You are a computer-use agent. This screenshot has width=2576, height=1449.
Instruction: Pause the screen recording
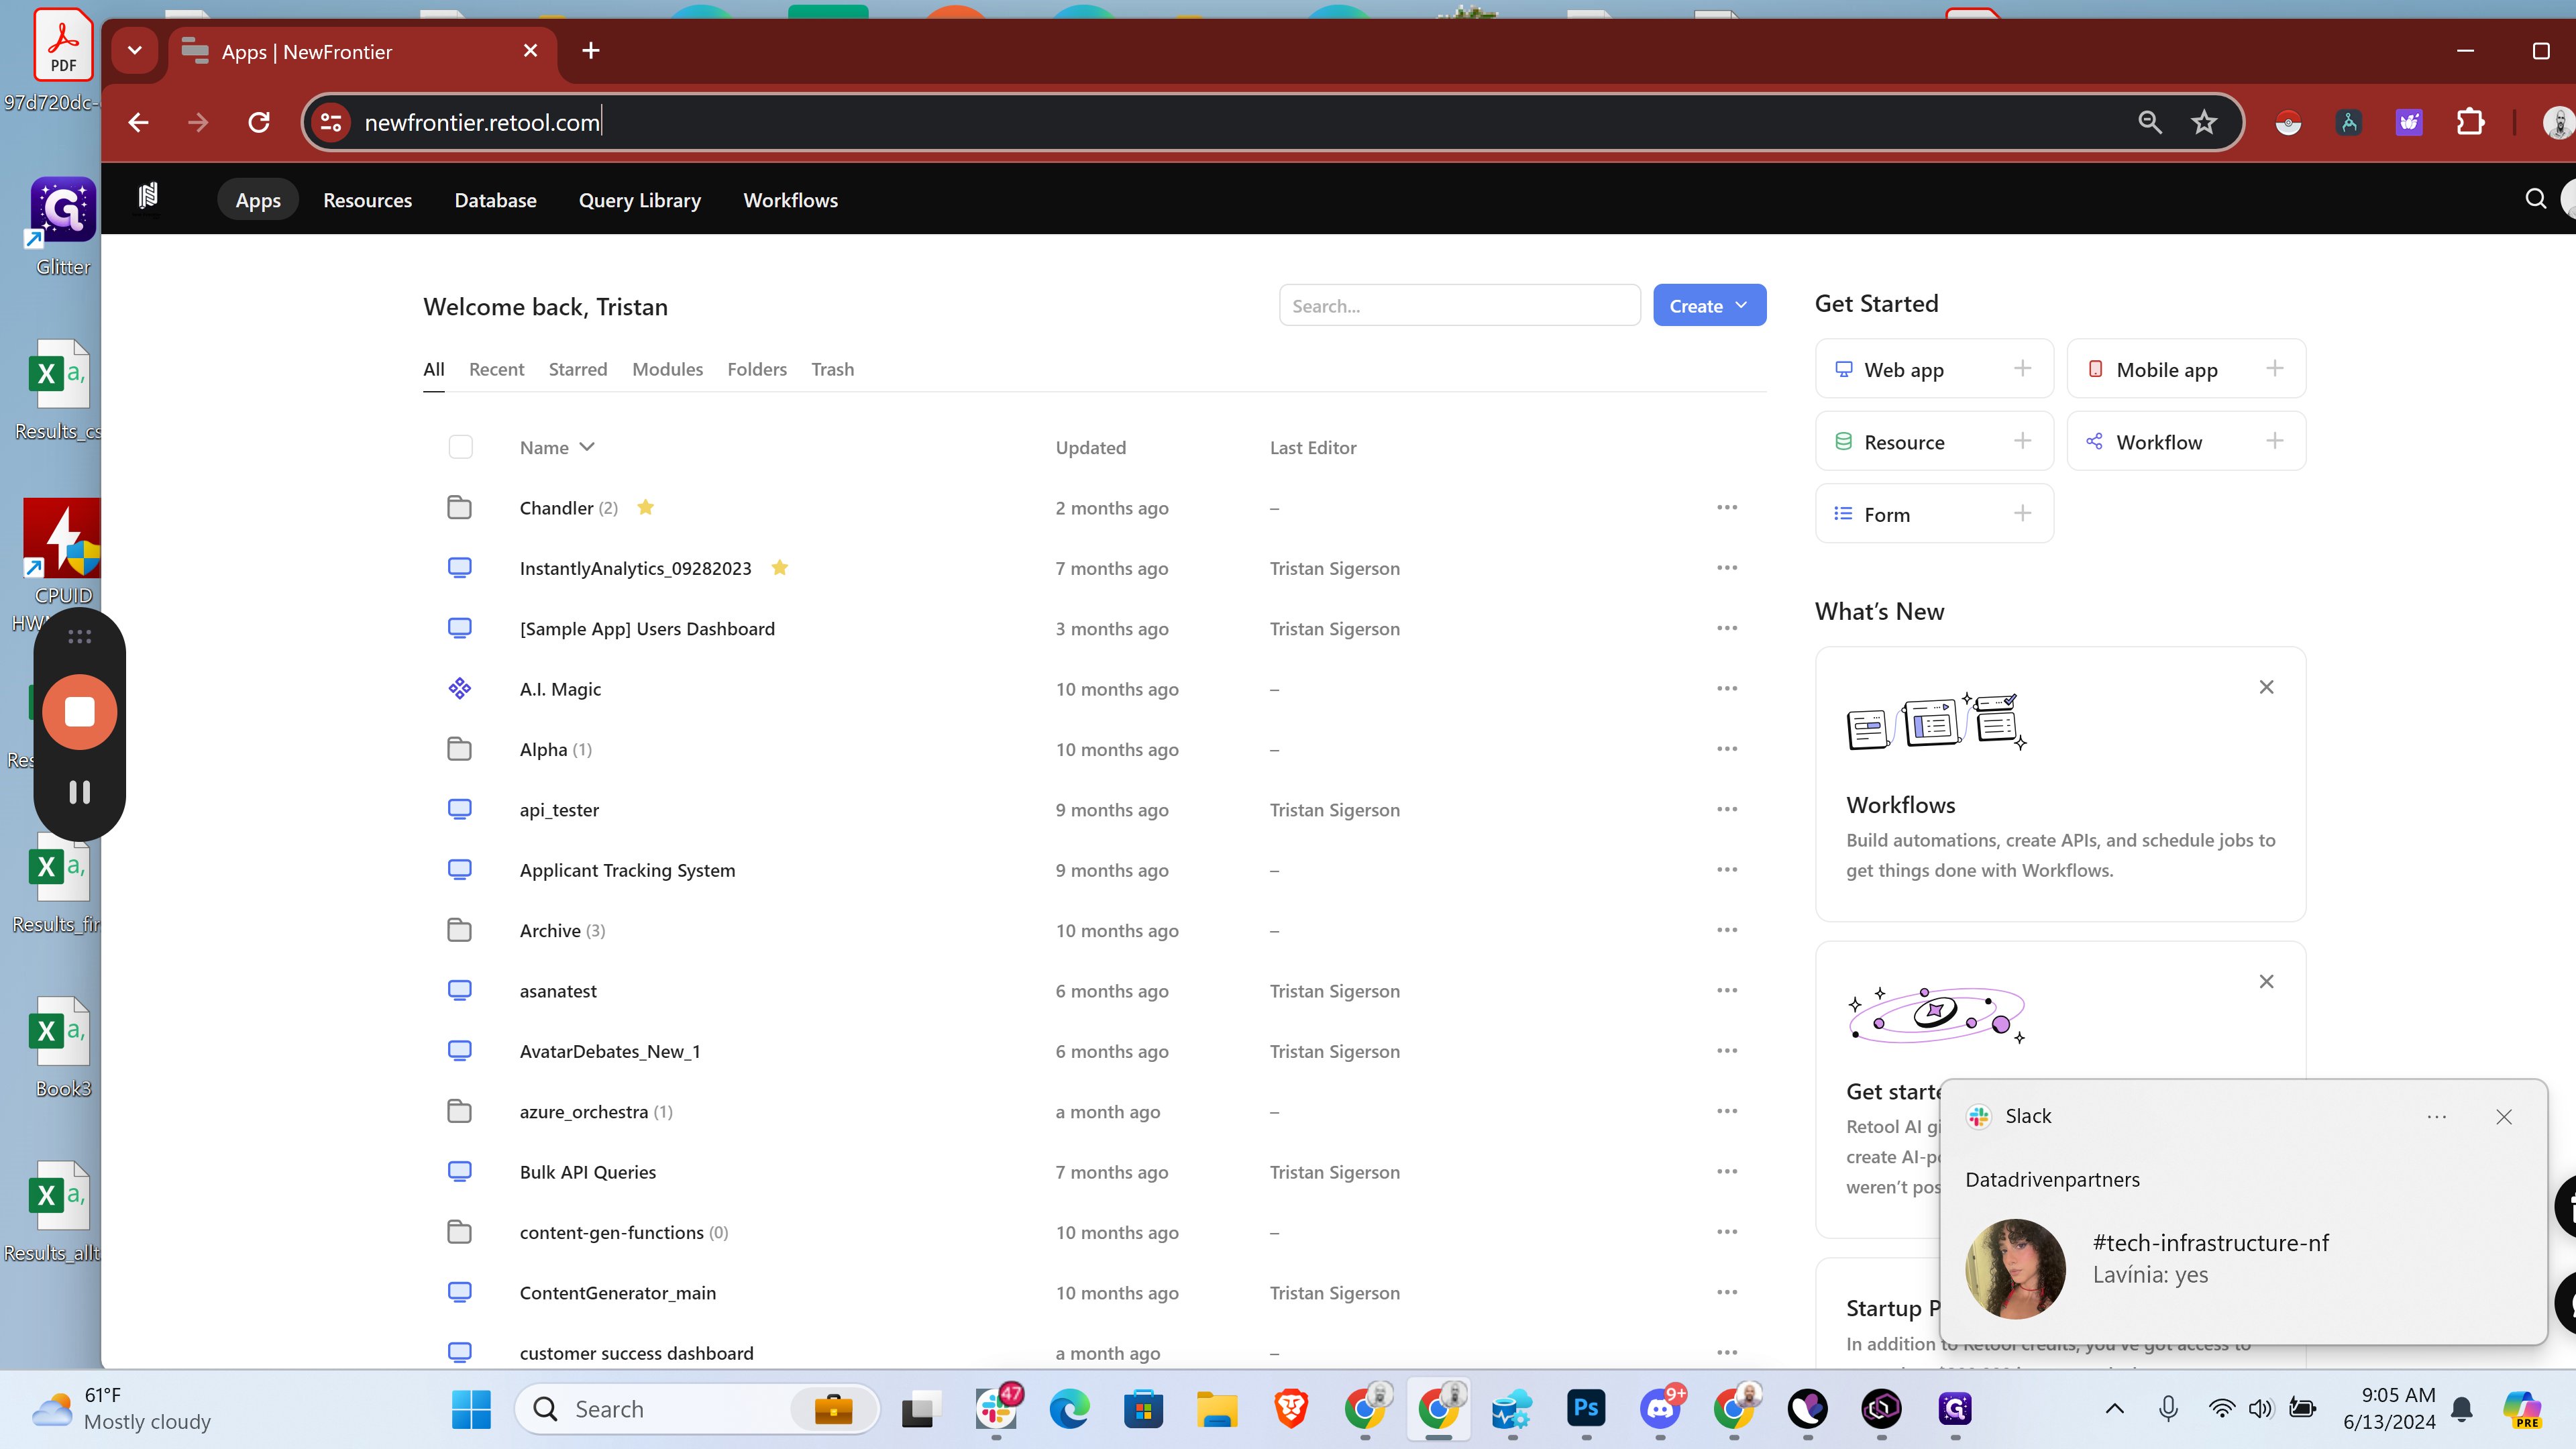79,793
